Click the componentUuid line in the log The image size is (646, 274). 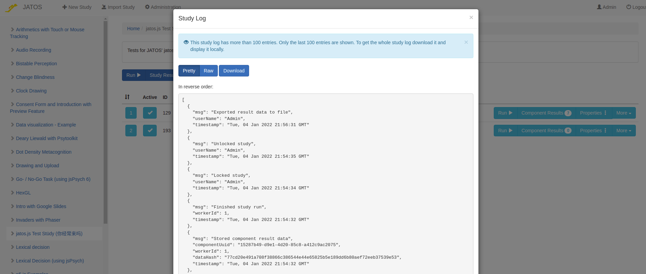pyautogui.click(x=267, y=245)
